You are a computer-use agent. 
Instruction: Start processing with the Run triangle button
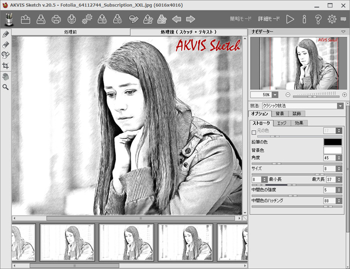290,19
